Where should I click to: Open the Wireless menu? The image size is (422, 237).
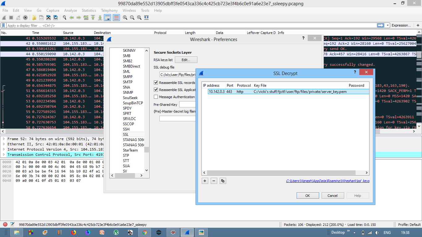(x=129, y=10)
